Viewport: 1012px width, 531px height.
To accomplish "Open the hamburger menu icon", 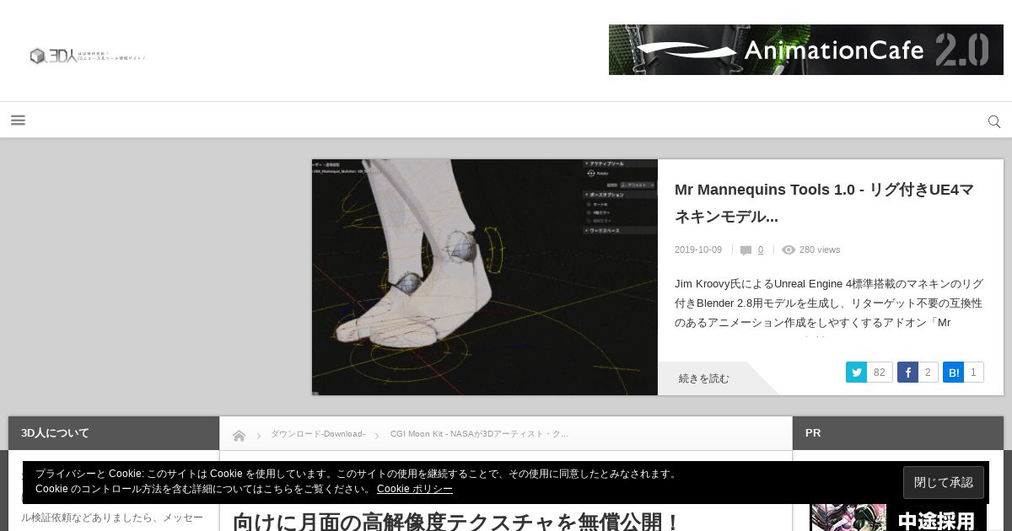I will pyautogui.click(x=18, y=121).
